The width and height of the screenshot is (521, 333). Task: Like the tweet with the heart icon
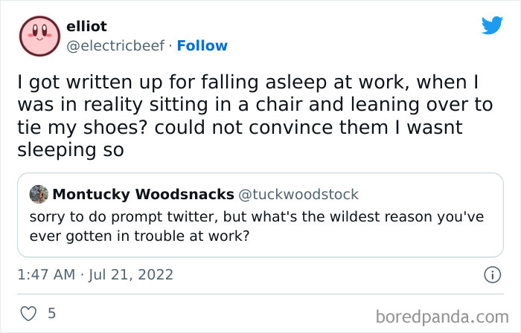click(x=28, y=313)
